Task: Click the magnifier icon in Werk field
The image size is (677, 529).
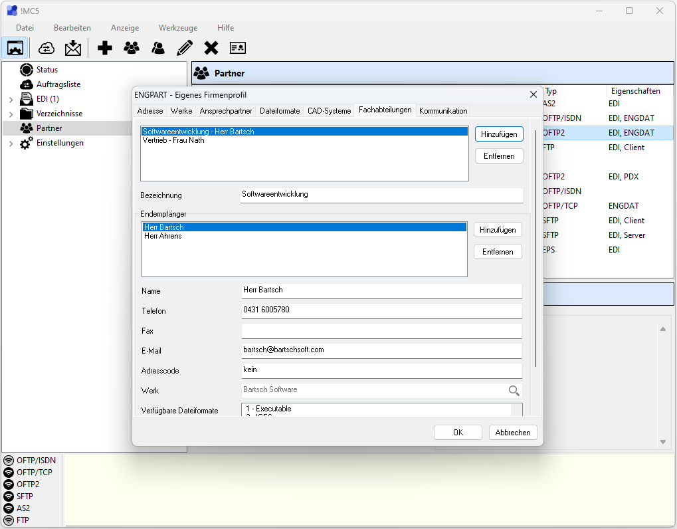Action: click(514, 391)
